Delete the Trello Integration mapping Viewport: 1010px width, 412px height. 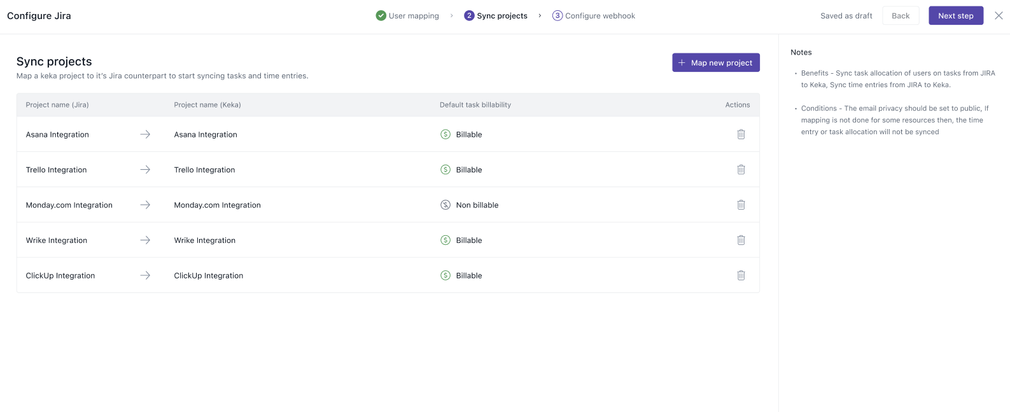click(741, 170)
